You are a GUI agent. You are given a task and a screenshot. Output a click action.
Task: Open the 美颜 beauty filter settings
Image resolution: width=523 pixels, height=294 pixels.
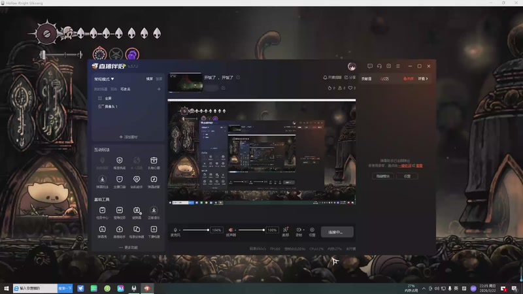286,232
